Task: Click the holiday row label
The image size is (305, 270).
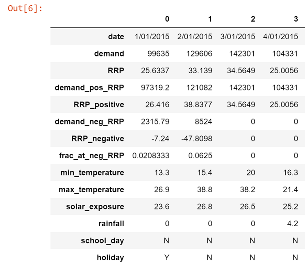Action: point(111,258)
